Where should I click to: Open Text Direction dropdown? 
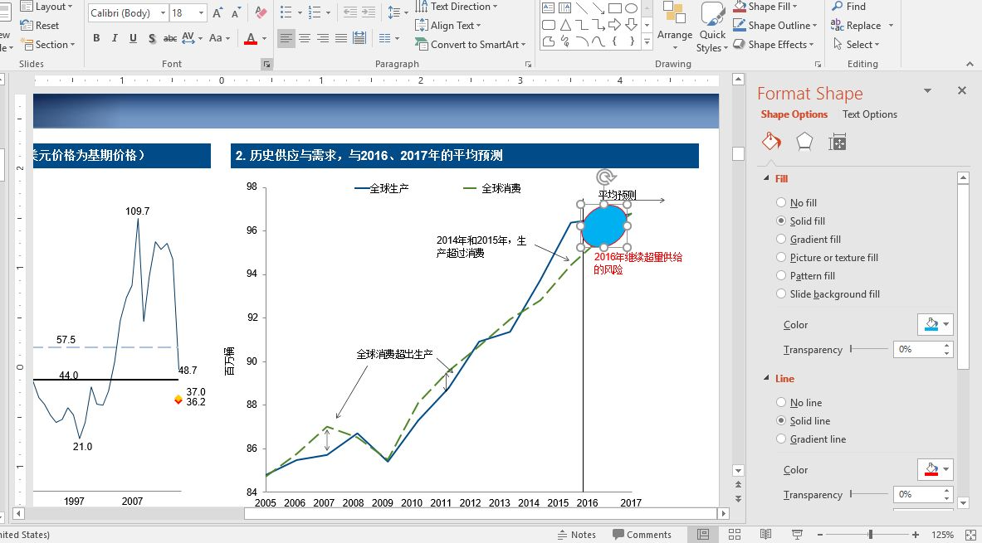click(456, 7)
